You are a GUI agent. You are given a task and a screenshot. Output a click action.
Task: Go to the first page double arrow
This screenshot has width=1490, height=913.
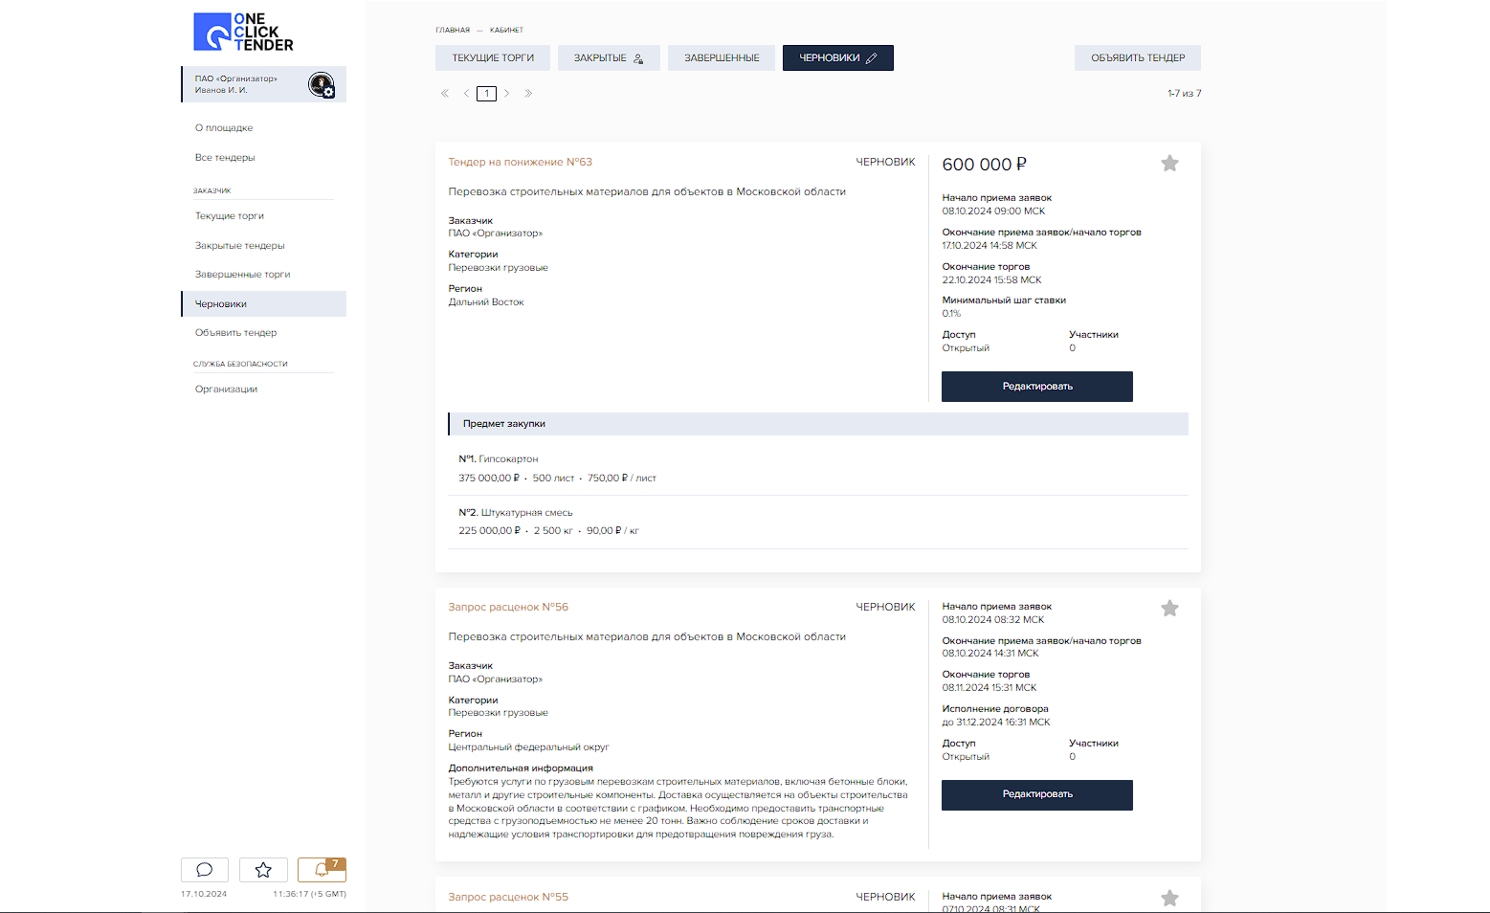pyautogui.click(x=445, y=94)
